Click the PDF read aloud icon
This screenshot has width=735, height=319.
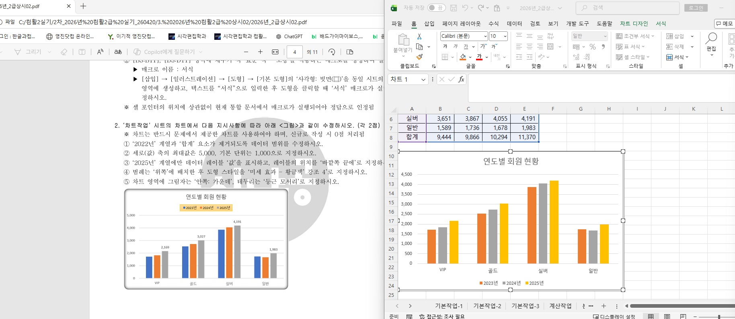[100, 52]
